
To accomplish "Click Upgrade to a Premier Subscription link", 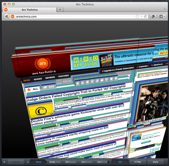I will (118, 69).
